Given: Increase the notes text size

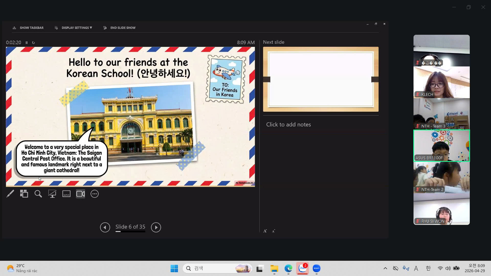Looking at the screenshot, I should (265, 231).
